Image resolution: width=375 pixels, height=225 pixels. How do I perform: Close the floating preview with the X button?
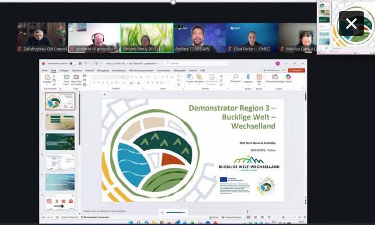pos(351,24)
